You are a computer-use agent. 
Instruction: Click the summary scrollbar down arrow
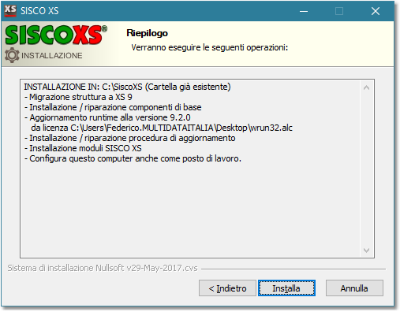coord(366,251)
